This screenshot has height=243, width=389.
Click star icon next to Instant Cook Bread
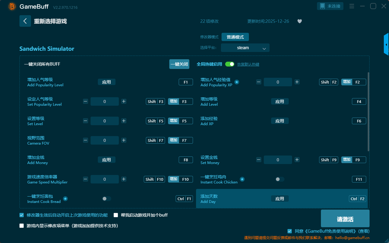[65, 199]
